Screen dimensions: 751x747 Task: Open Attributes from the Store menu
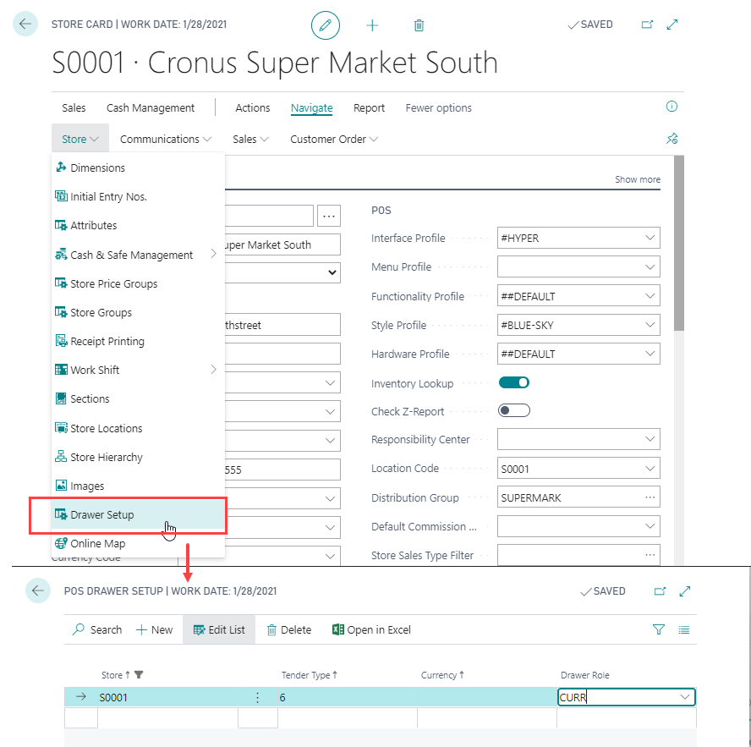click(138, 225)
